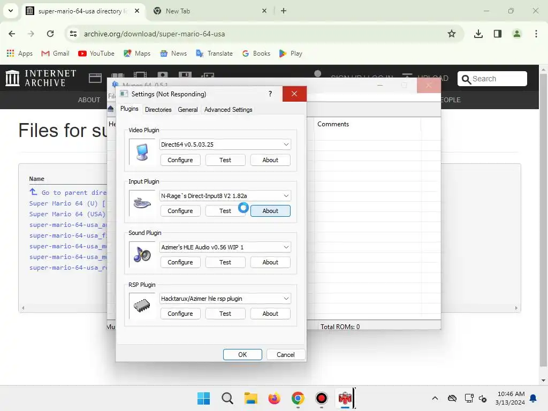Open File Explorer from taskbar
Screen dimensions: 548x411
tap(250, 398)
